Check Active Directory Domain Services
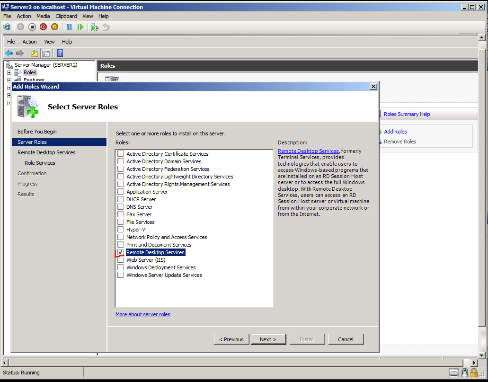Viewport: 488px width, 382px height. 120,161
